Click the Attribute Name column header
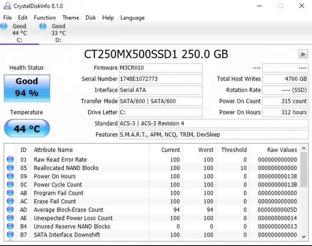This screenshot has width=312, height=246. [x=53, y=150]
